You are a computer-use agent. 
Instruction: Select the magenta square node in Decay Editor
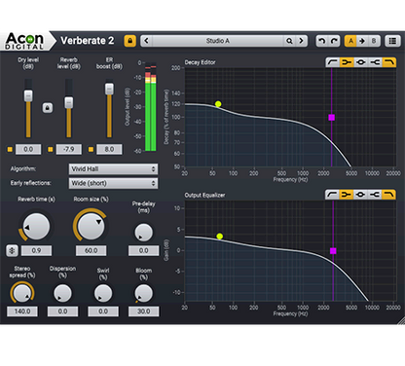click(x=331, y=118)
